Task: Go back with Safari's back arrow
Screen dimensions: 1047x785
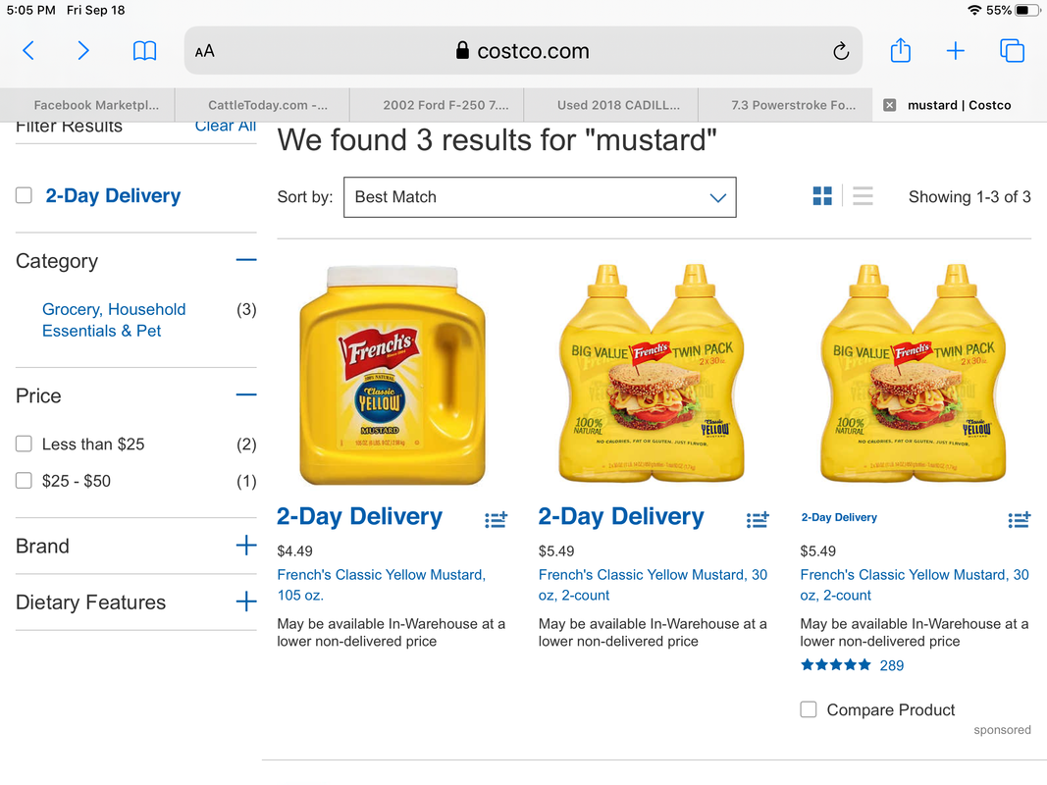Action: tap(28, 51)
